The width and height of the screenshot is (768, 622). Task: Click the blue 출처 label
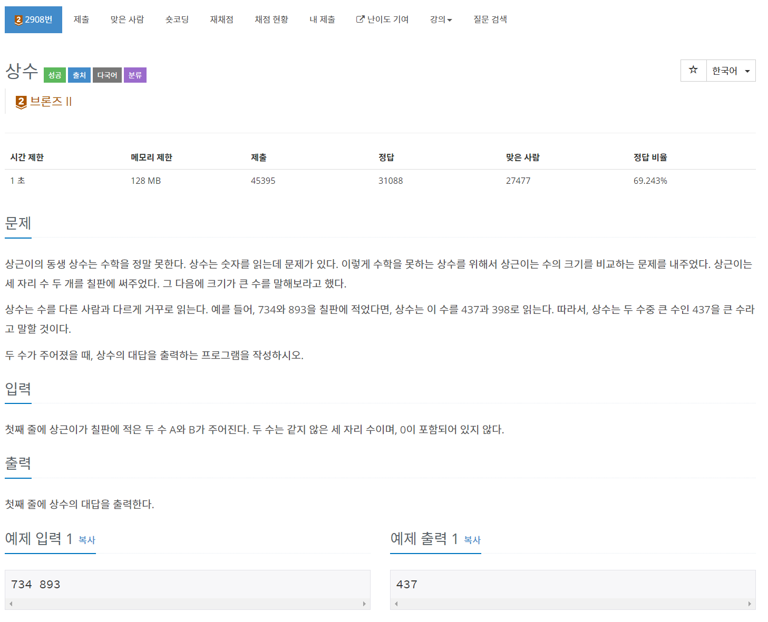tap(79, 75)
